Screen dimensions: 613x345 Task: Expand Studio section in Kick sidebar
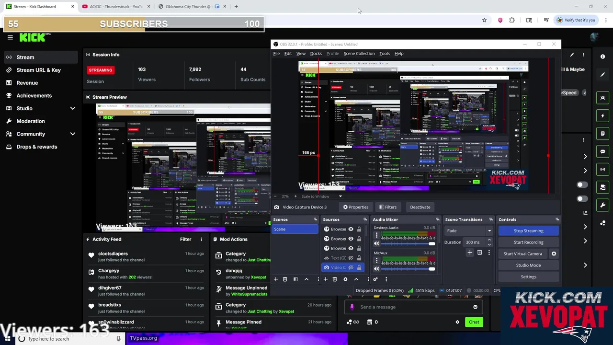[x=73, y=108]
